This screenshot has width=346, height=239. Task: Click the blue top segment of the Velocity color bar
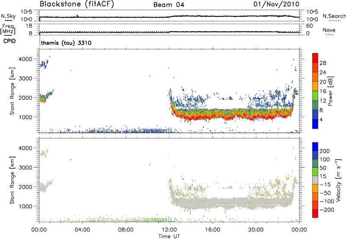[x=315, y=147]
